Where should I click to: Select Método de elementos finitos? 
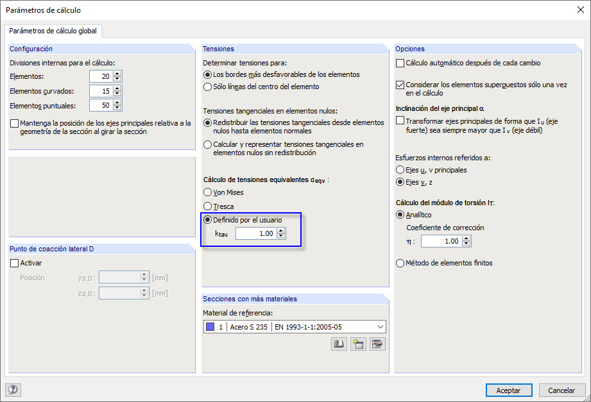[x=400, y=263]
